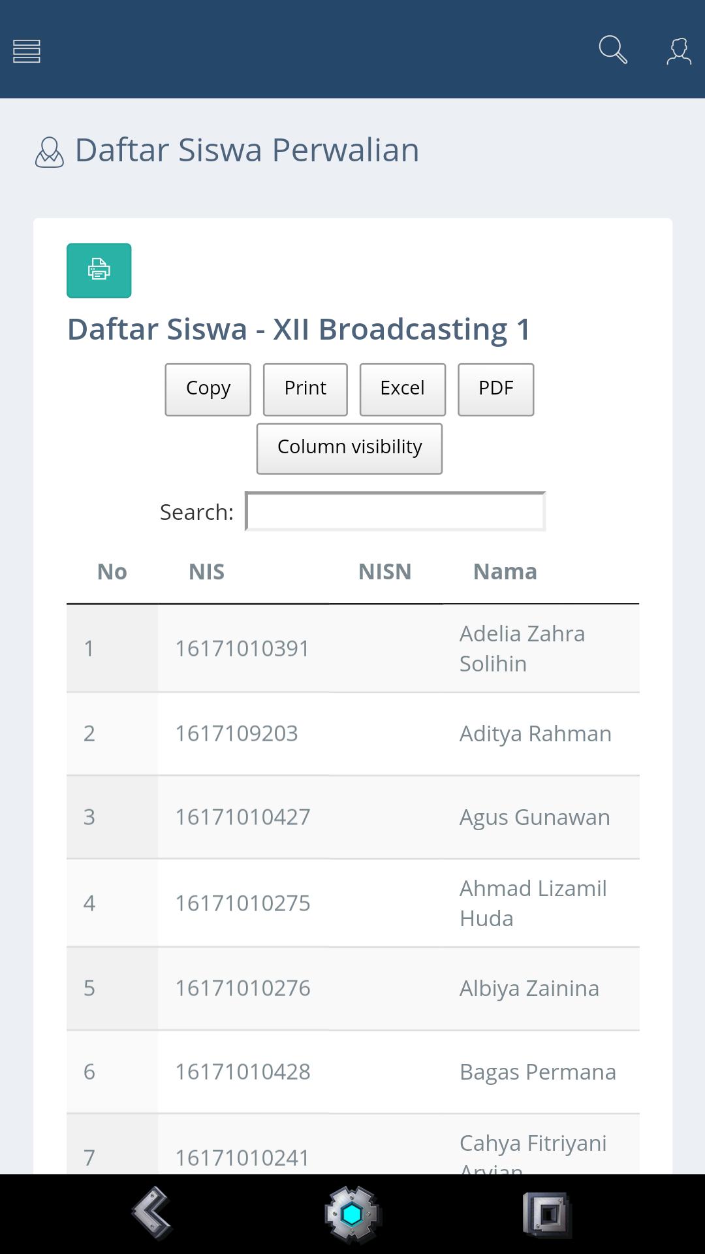Image resolution: width=705 pixels, height=1254 pixels.
Task: Tap the back arrow navigation icon
Action: (x=151, y=1213)
